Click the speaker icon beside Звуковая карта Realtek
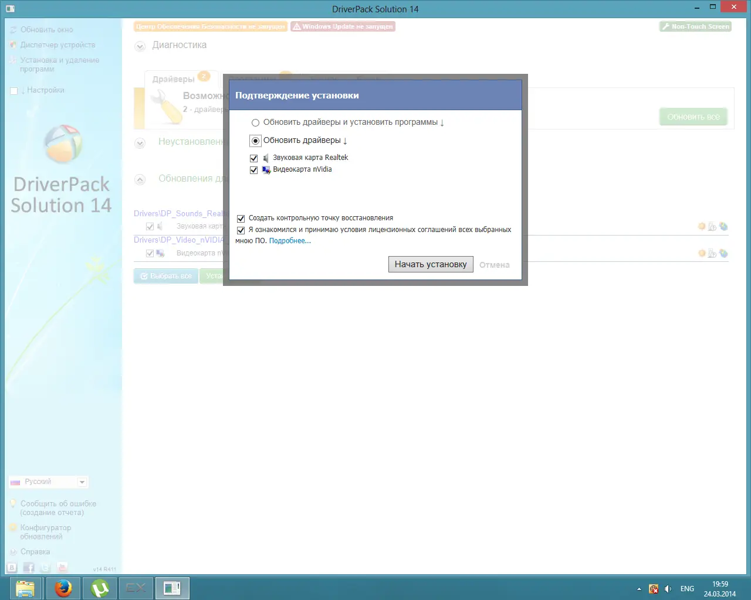 (266, 158)
